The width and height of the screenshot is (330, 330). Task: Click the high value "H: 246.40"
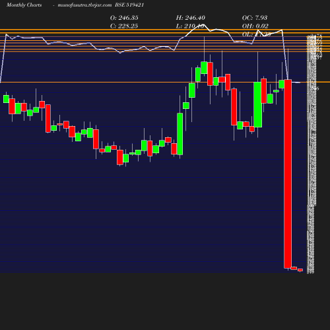click(x=191, y=18)
